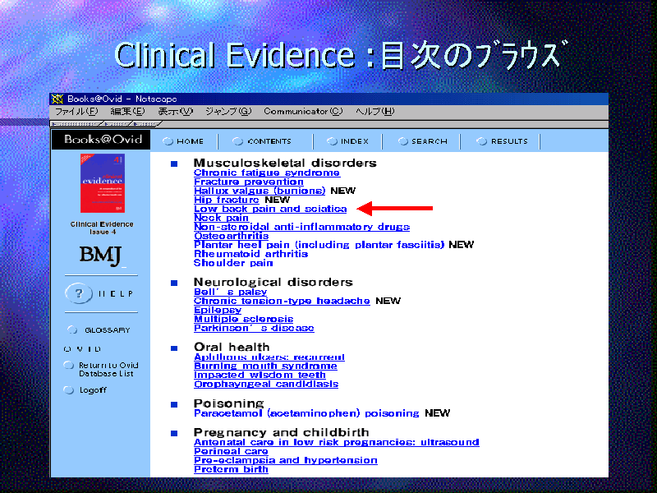Open the ヘルプ(H) menu
This screenshot has width=657, height=493.
click(374, 112)
